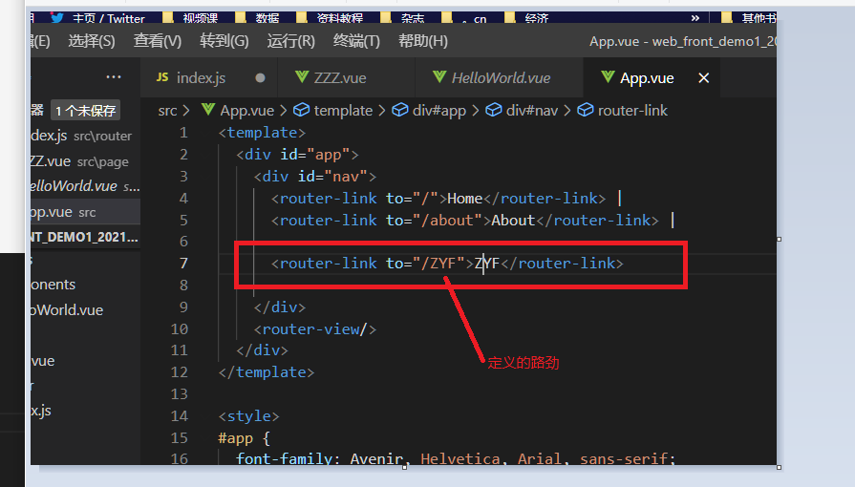Click the src breadcrumb segment
The width and height of the screenshot is (855, 487).
coord(167,111)
